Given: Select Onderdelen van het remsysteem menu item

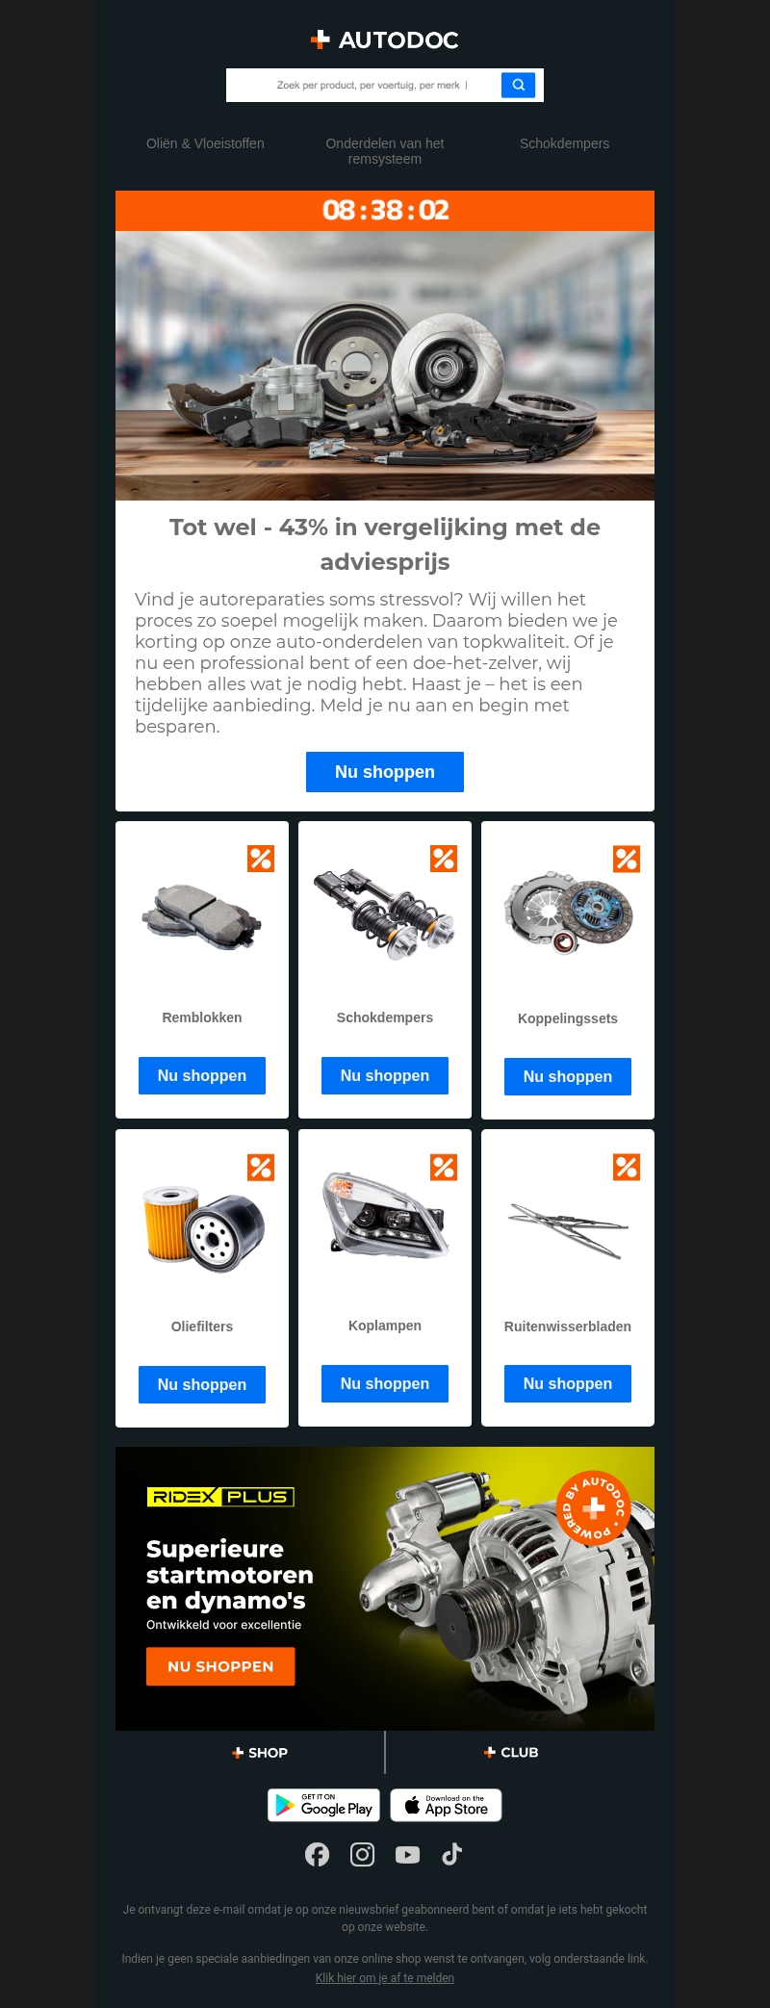Looking at the screenshot, I should pyautogui.click(x=385, y=151).
